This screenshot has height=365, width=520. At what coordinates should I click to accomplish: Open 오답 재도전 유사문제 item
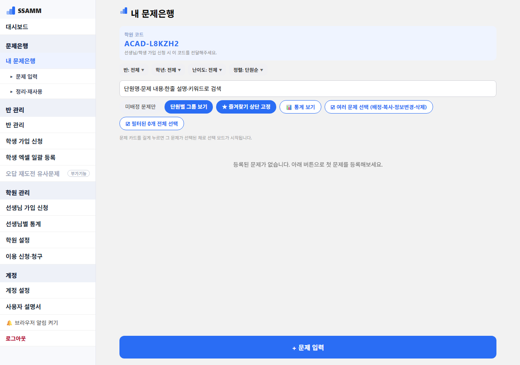point(48,174)
